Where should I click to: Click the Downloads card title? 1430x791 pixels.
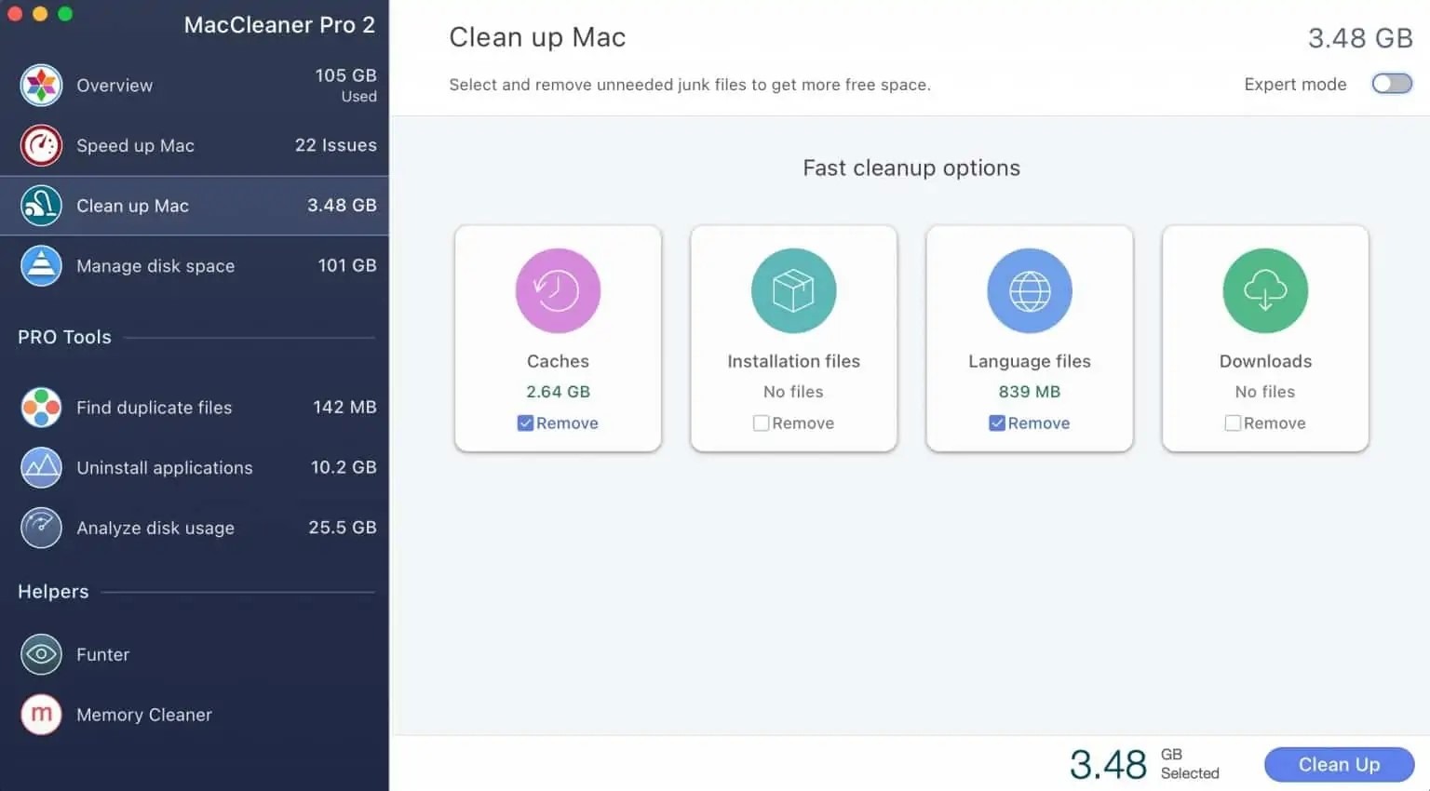1265,361
